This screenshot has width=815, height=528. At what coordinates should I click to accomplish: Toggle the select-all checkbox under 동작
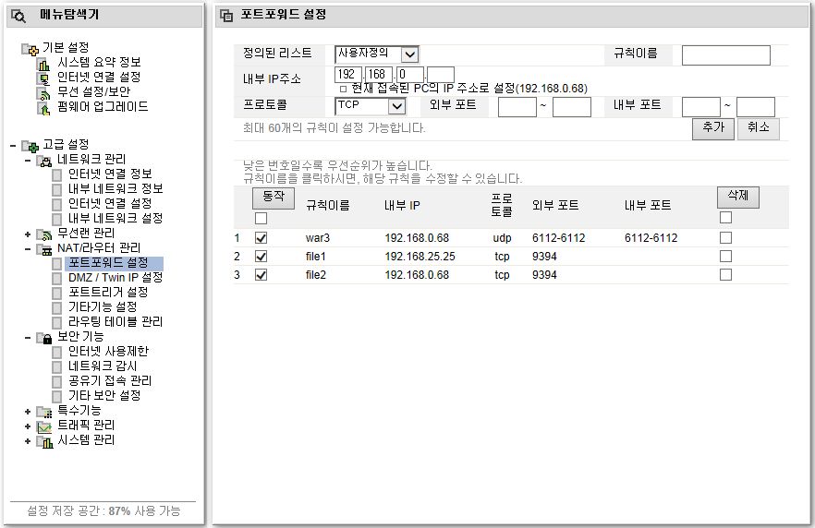[x=261, y=218]
